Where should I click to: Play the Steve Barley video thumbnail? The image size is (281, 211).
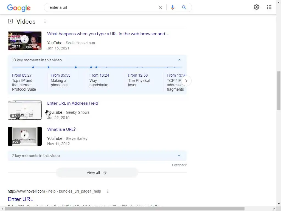tap(24, 136)
